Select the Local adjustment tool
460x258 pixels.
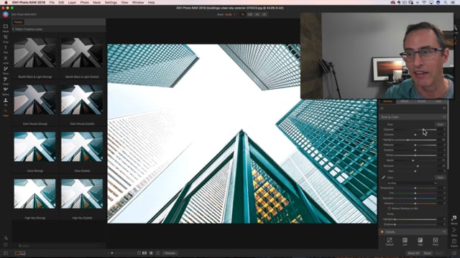click(6, 59)
